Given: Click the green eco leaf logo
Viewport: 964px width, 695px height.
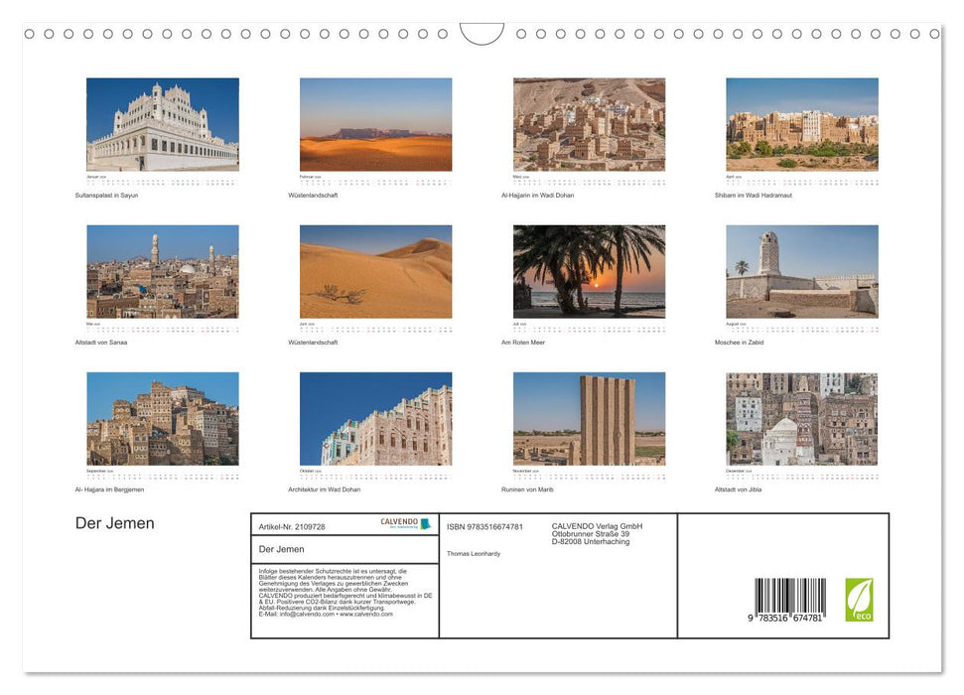Looking at the screenshot, I should pyautogui.click(x=859, y=600).
